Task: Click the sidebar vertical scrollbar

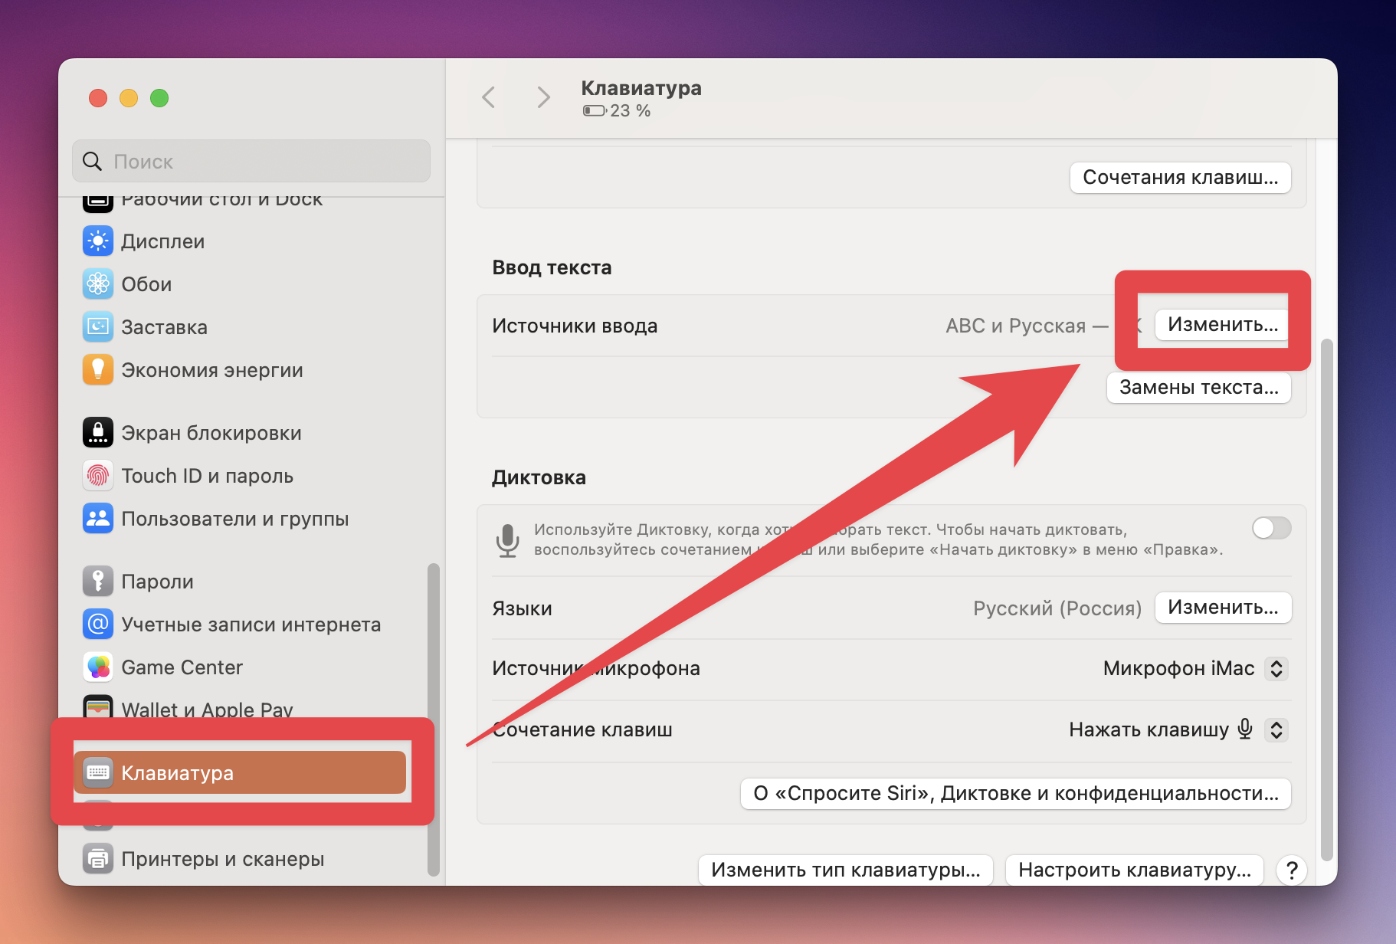Action: [434, 719]
